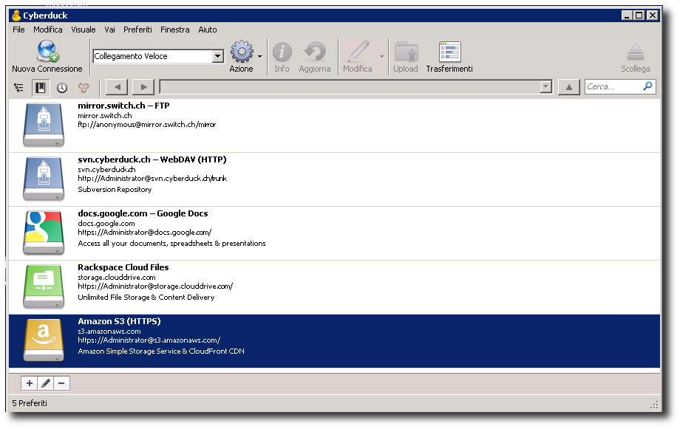Switch to outline browser view
680x429 pixels.
pos(18,88)
